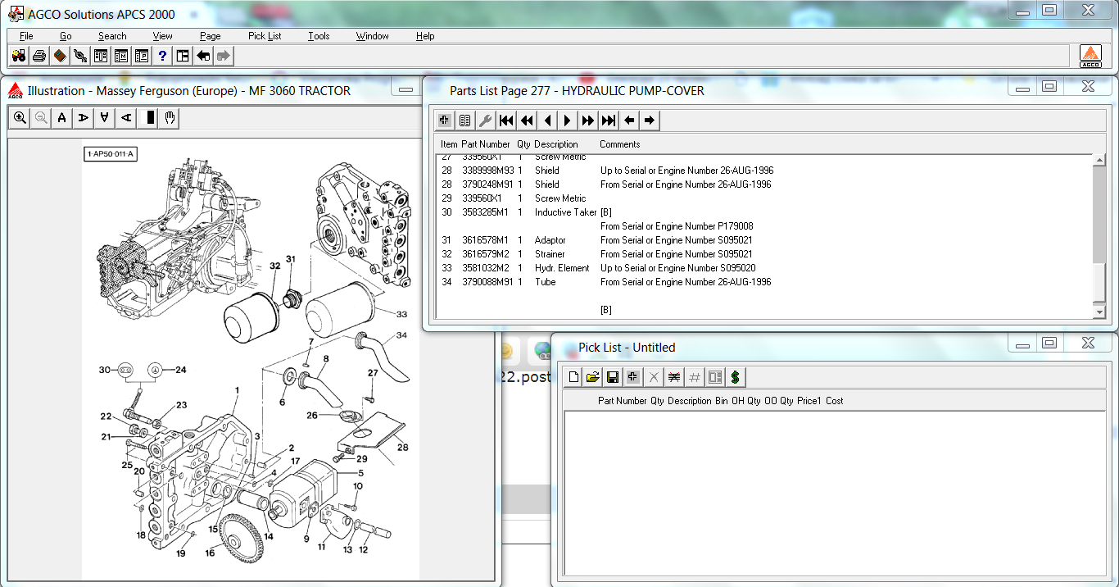Viewport: 1119px width, 587px height.
Task: Click the 'P' window icon in main toolbar
Action: click(142, 56)
